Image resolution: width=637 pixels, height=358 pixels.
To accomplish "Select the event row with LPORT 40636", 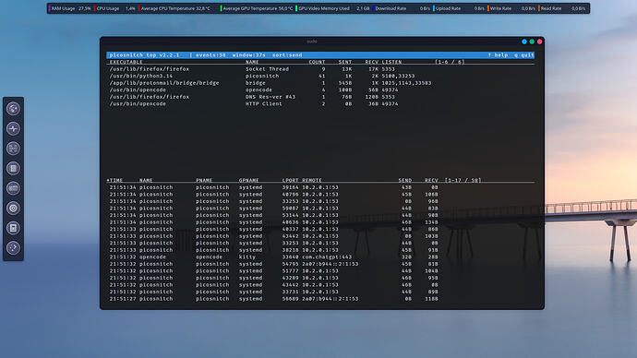I will [x=321, y=222].
